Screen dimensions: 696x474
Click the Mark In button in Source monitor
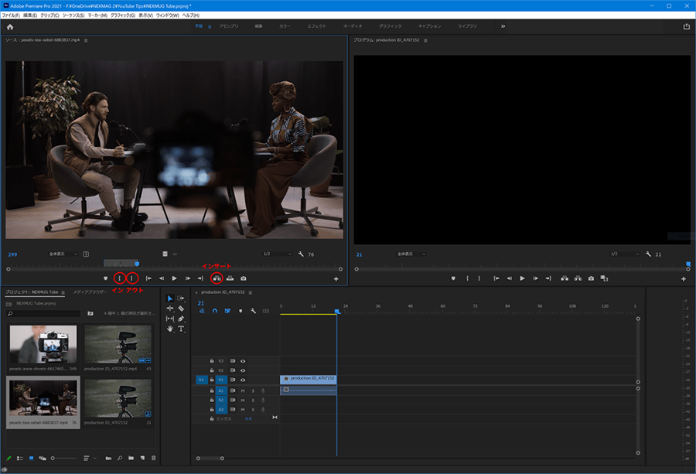120,278
